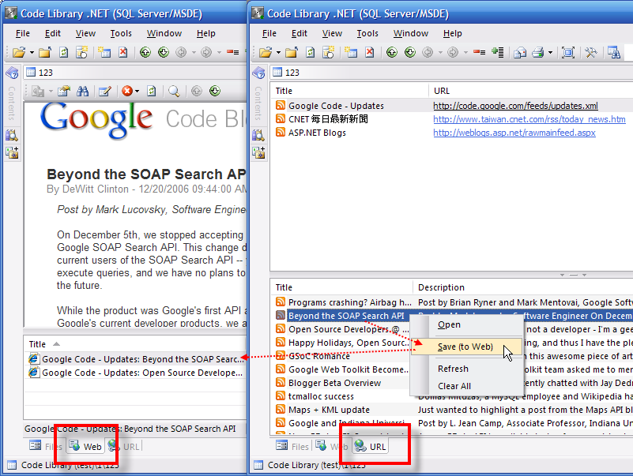Viewport: 633px width, 476px height.
Task: Click the help book icon in left window
Action: click(x=12, y=73)
